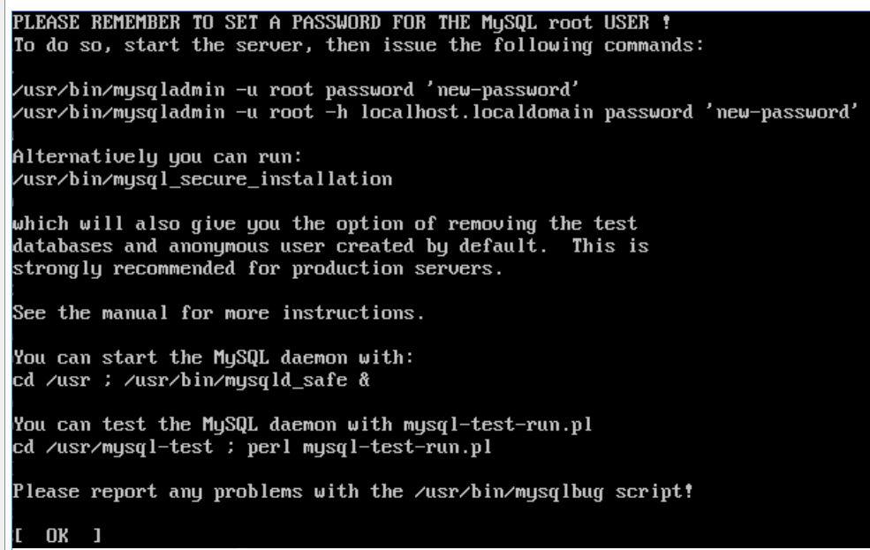Click the 'which will also give you' line

pyautogui.click(x=324, y=224)
